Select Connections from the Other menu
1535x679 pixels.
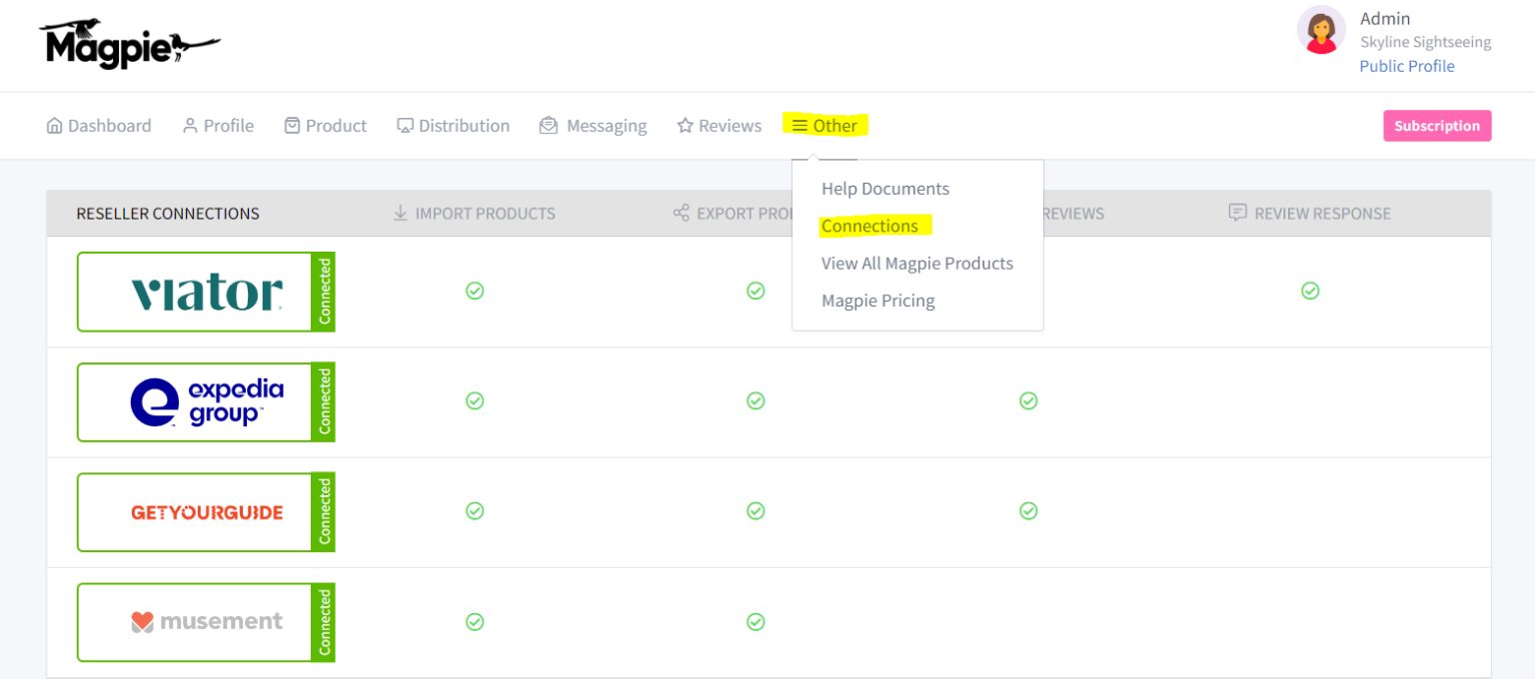[869, 227]
